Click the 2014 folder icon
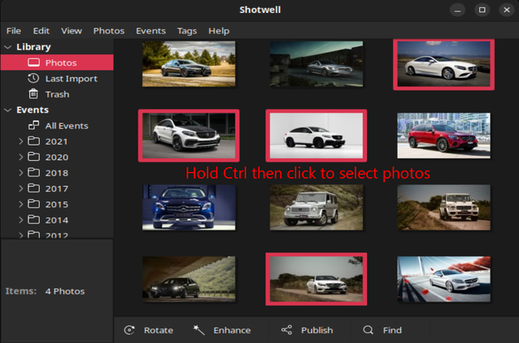The image size is (519, 343). click(33, 219)
